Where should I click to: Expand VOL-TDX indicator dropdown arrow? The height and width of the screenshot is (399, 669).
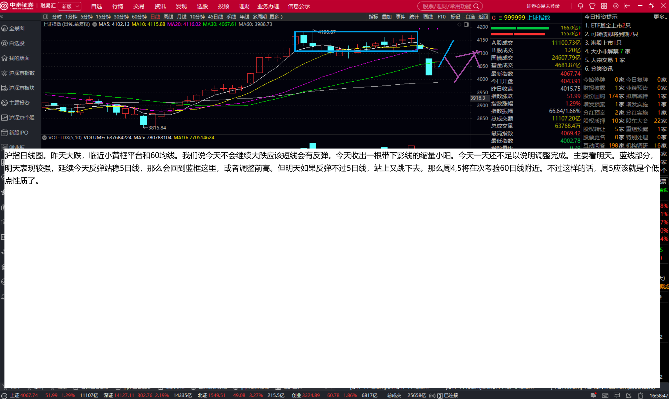(45, 138)
